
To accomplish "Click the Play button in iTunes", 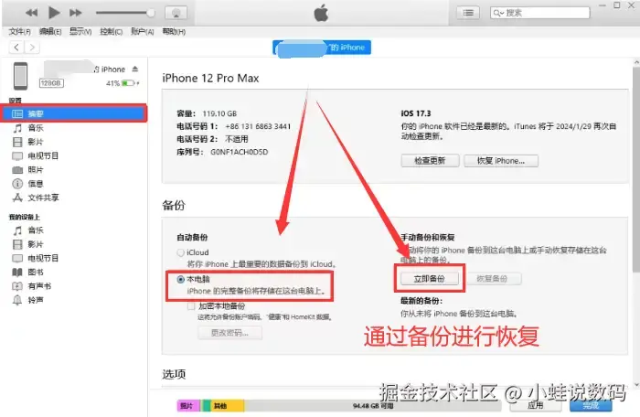I will 54,13.
